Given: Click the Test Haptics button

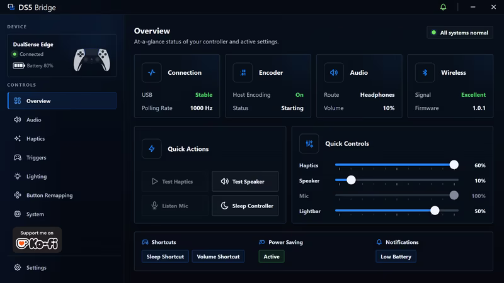Looking at the screenshot, I should [175, 182].
